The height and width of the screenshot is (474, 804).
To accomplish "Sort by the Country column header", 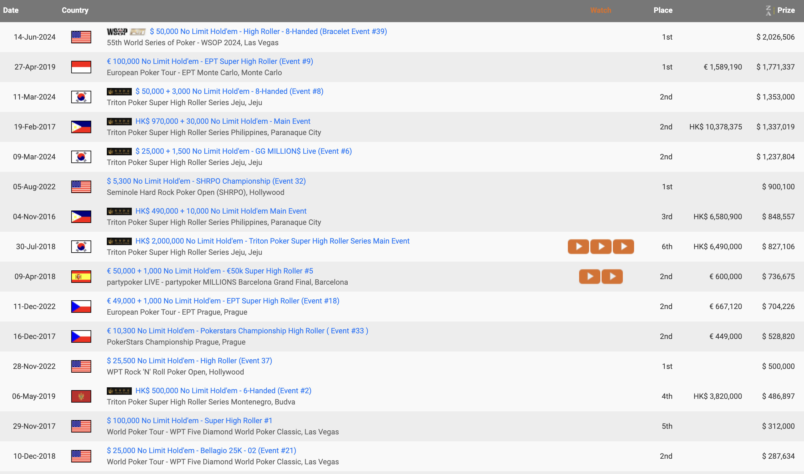I will click(75, 10).
